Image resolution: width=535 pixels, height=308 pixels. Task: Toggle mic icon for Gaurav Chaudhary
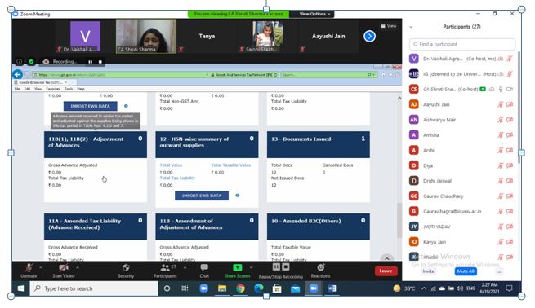500,196
